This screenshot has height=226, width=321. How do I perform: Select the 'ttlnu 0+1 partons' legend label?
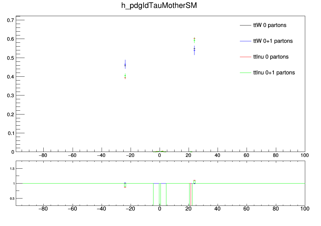click(x=274, y=73)
